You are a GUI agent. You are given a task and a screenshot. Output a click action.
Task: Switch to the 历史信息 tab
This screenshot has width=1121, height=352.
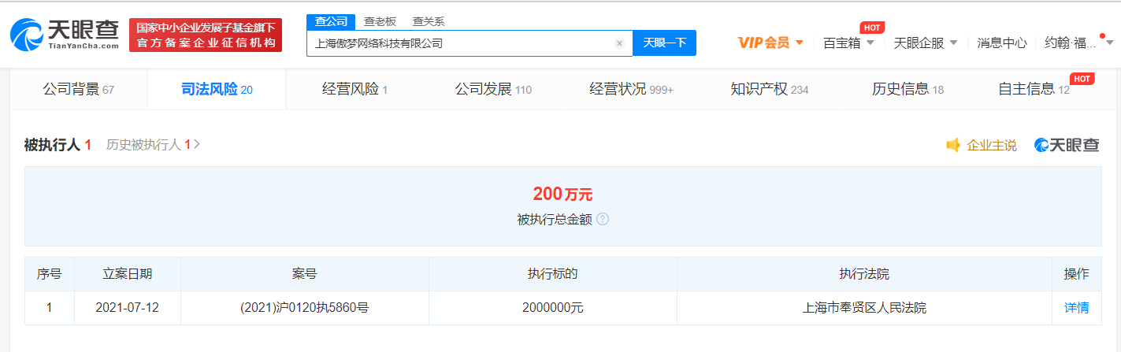pyautogui.click(x=908, y=89)
